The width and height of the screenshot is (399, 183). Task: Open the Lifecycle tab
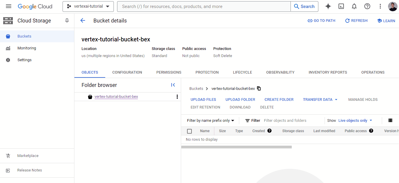[242, 72]
